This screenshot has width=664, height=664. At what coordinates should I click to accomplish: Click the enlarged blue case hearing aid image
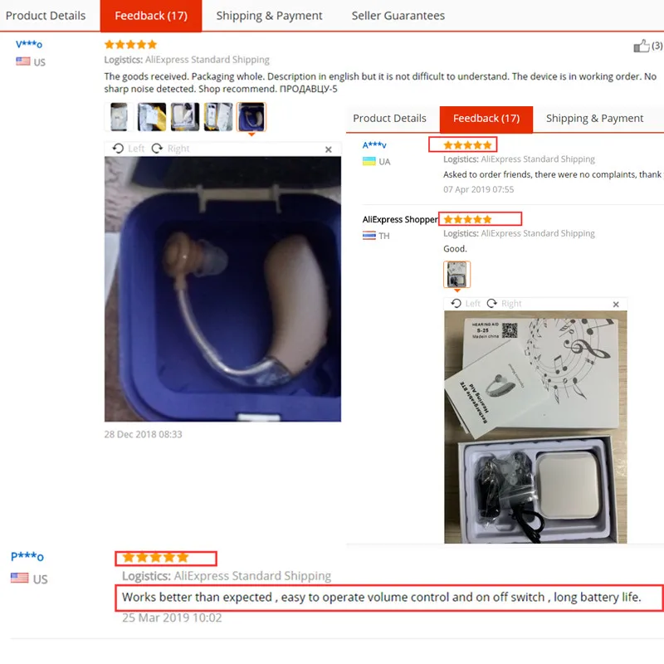tap(222, 289)
